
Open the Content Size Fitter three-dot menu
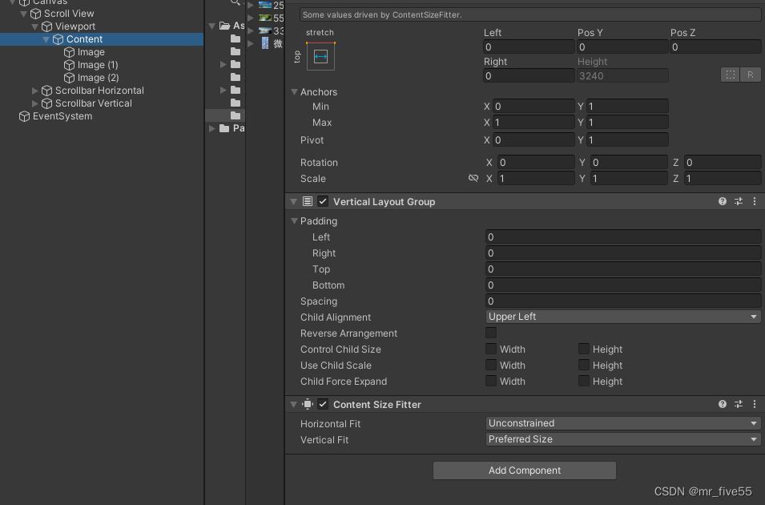pyautogui.click(x=754, y=404)
